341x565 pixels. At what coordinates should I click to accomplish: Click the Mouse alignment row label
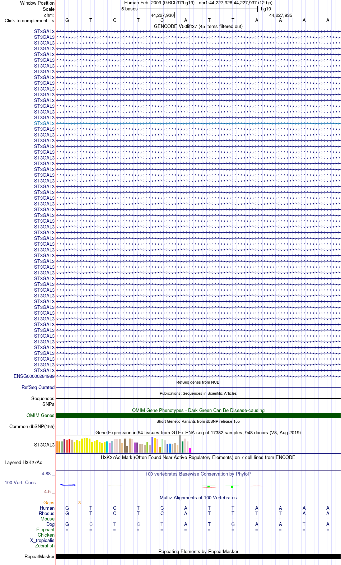click(47, 519)
